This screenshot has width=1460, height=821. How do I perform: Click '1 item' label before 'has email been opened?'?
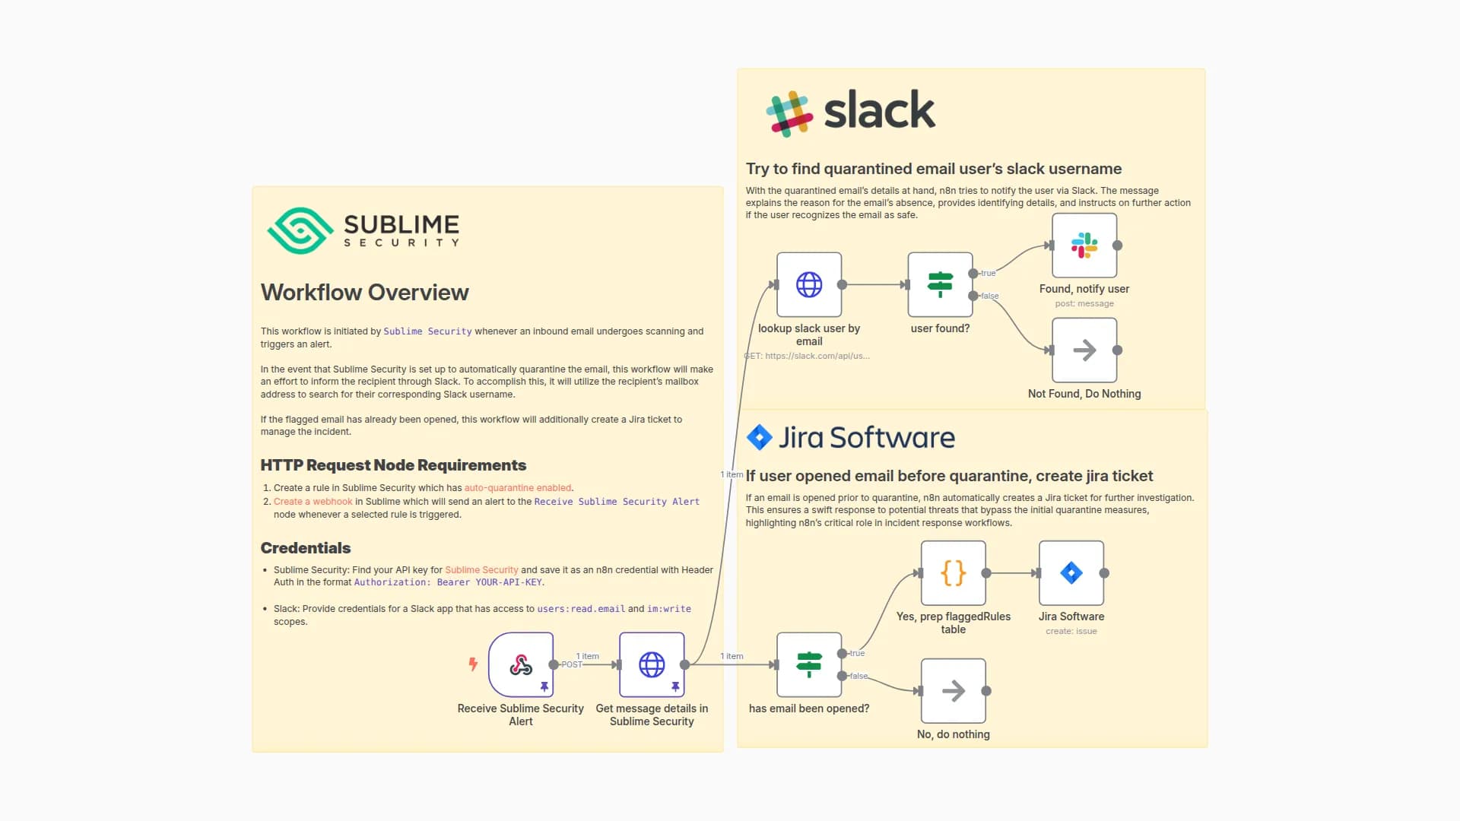tap(732, 656)
